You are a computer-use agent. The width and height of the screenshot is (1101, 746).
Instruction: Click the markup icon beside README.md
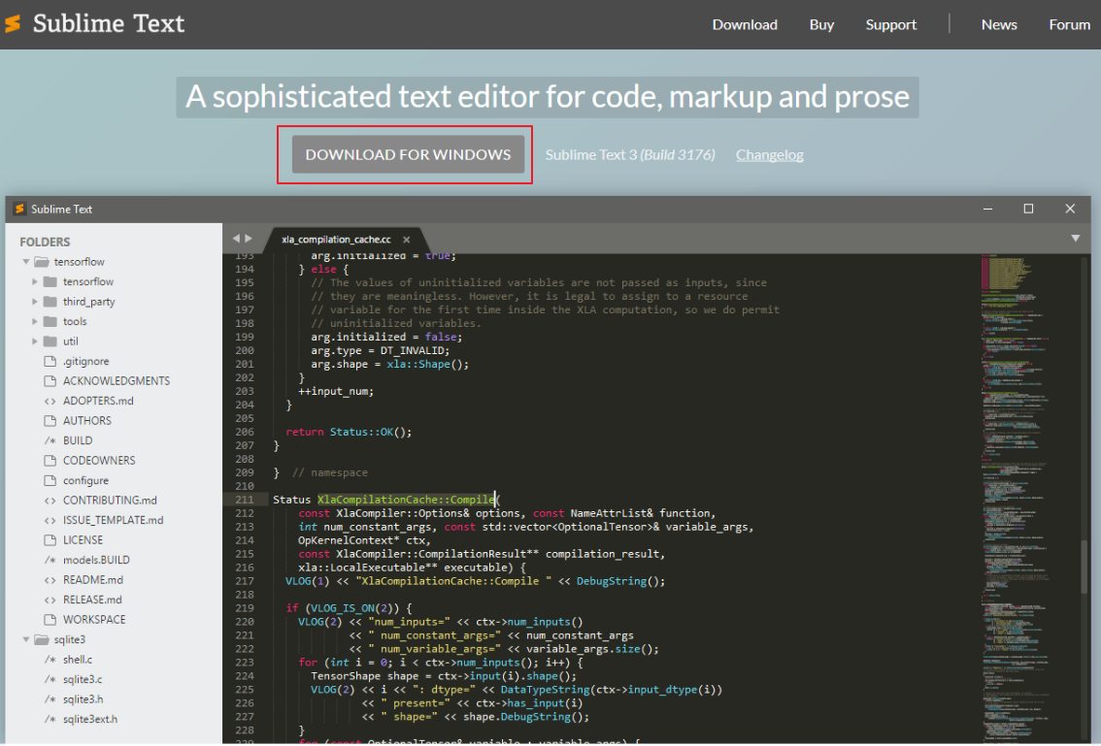50,580
